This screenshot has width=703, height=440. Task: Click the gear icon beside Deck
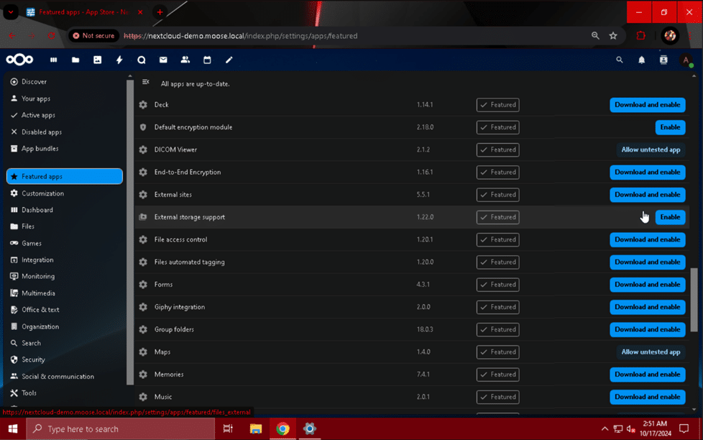(x=143, y=104)
